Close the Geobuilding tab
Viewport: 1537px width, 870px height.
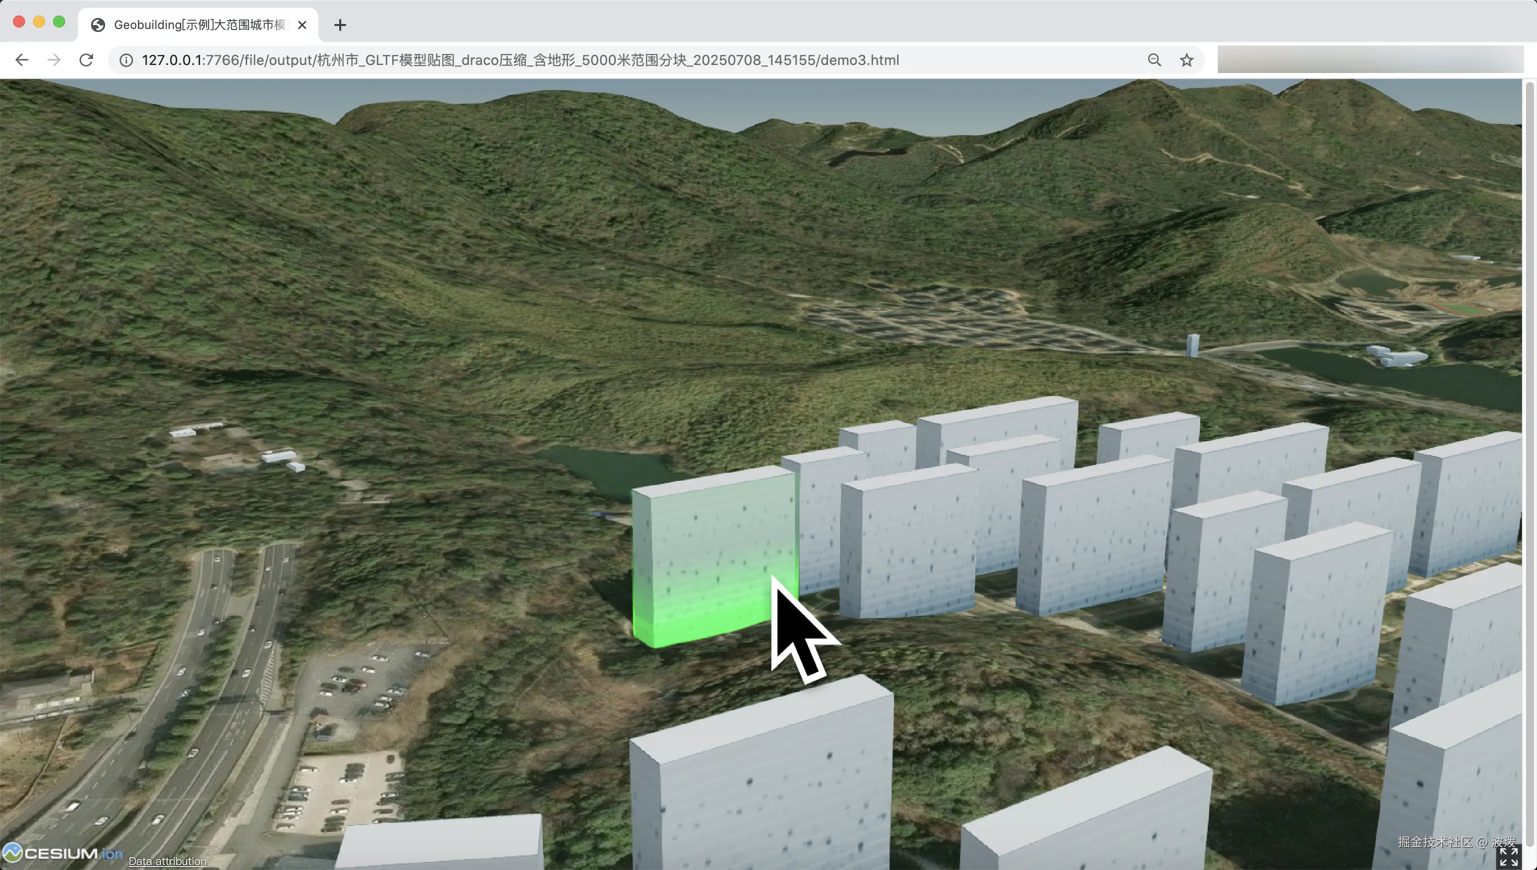pyautogui.click(x=302, y=25)
